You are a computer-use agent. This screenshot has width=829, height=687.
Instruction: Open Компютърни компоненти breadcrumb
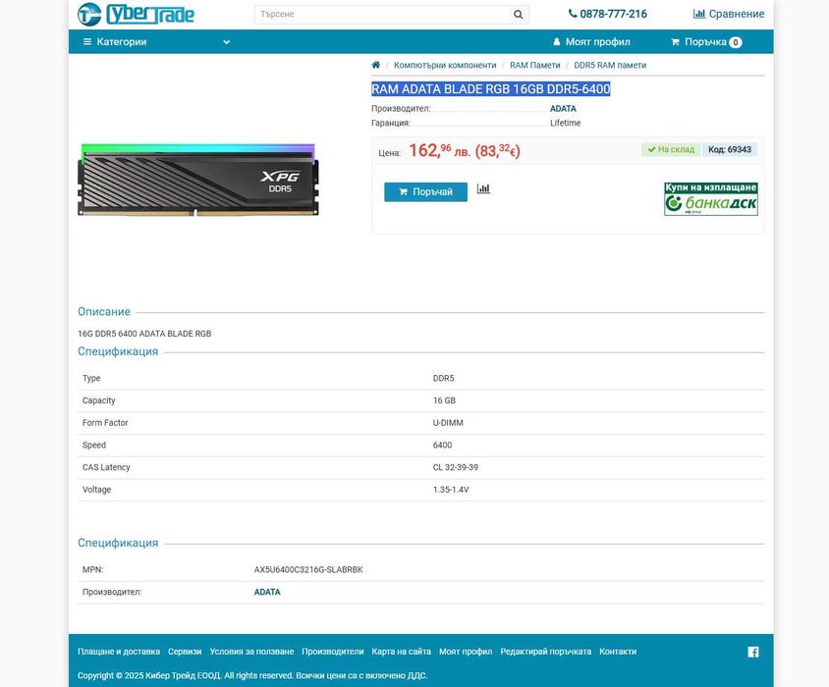pyautogui.click(x=445, y=65)
